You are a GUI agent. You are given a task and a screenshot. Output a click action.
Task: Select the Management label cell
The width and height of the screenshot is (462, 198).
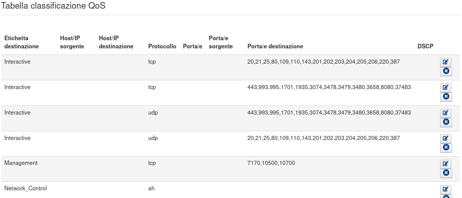[x=21, y=163]
